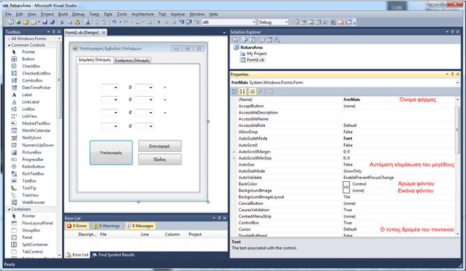Click the Save toolbar icon
The height and width of the screenshot is (271, 466).
[45, 22]
